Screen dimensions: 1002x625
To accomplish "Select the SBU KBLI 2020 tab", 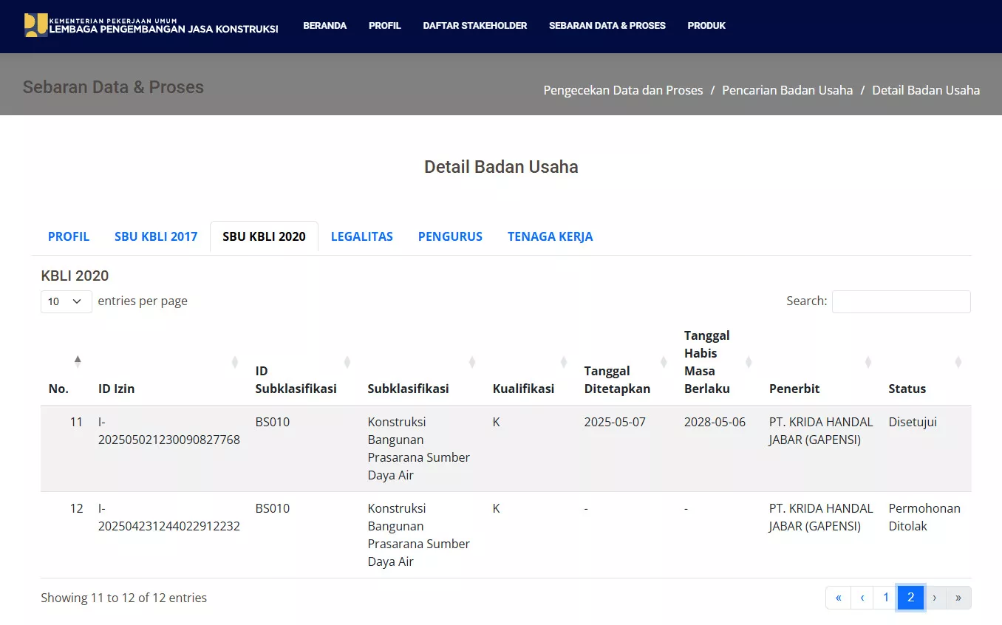I will click(x=264, y=236).
